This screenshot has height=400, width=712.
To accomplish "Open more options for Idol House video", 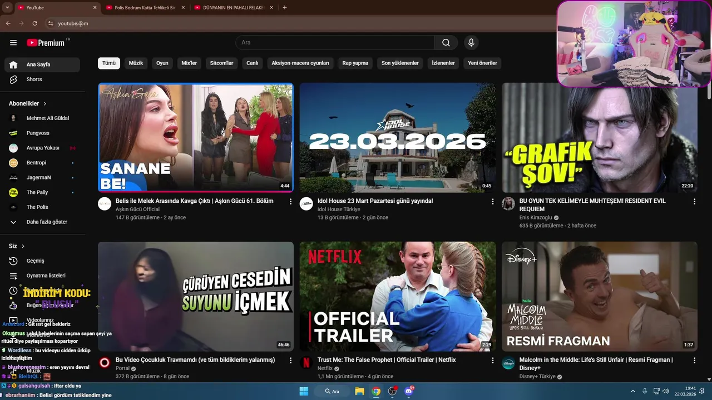I will [492, 202].
